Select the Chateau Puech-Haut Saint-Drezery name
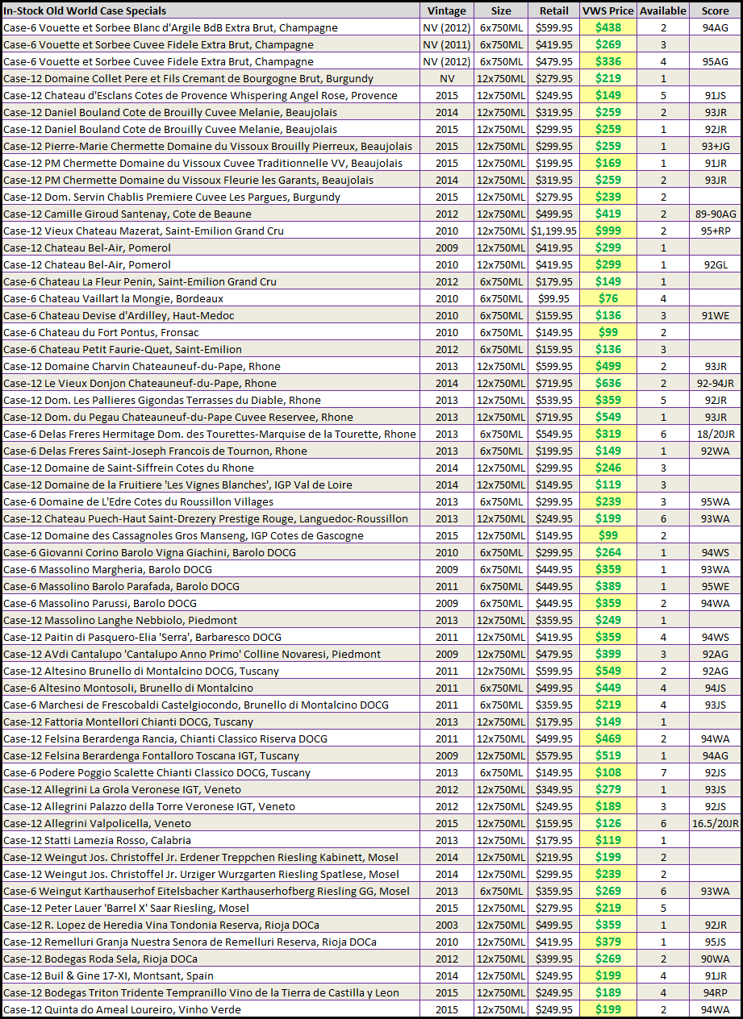743x1019 pixels. pos(206,519)
